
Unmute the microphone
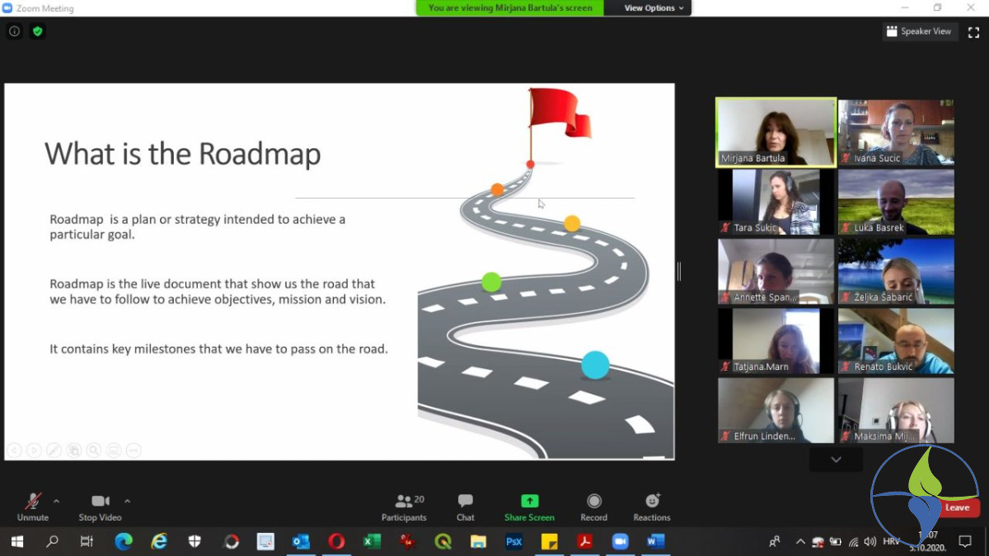[x=33, y=507]
